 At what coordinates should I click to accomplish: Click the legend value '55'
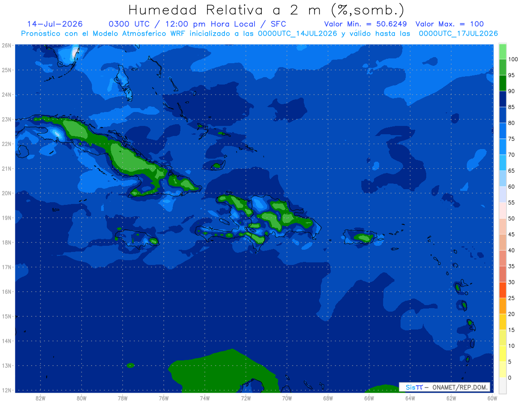(511, 203)
